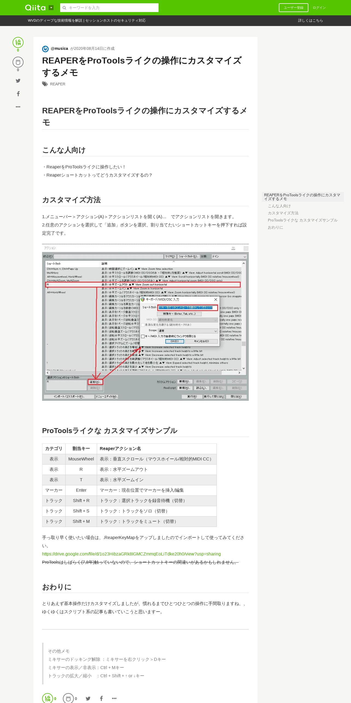The width and height of the screenshot is (351, 703).
Task: Open more options at article bottom
Action: click(x=114, y=699)
